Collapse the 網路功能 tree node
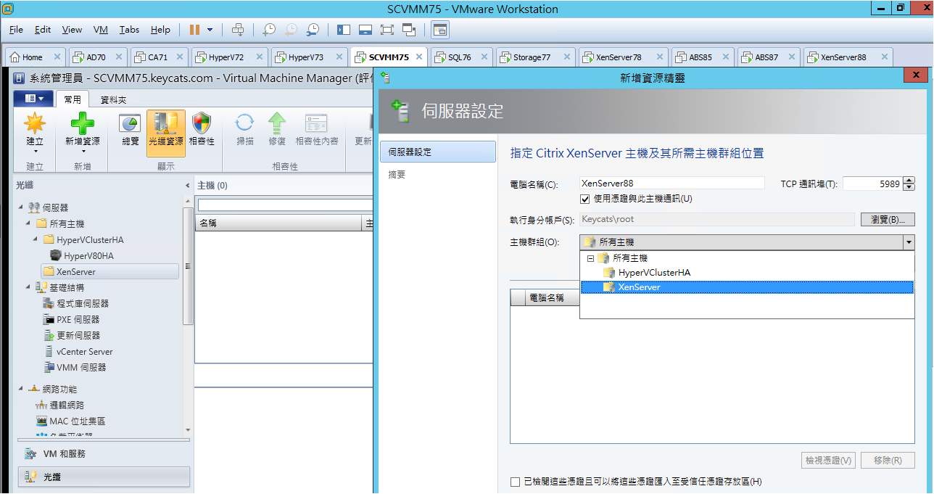 (20, 390)
